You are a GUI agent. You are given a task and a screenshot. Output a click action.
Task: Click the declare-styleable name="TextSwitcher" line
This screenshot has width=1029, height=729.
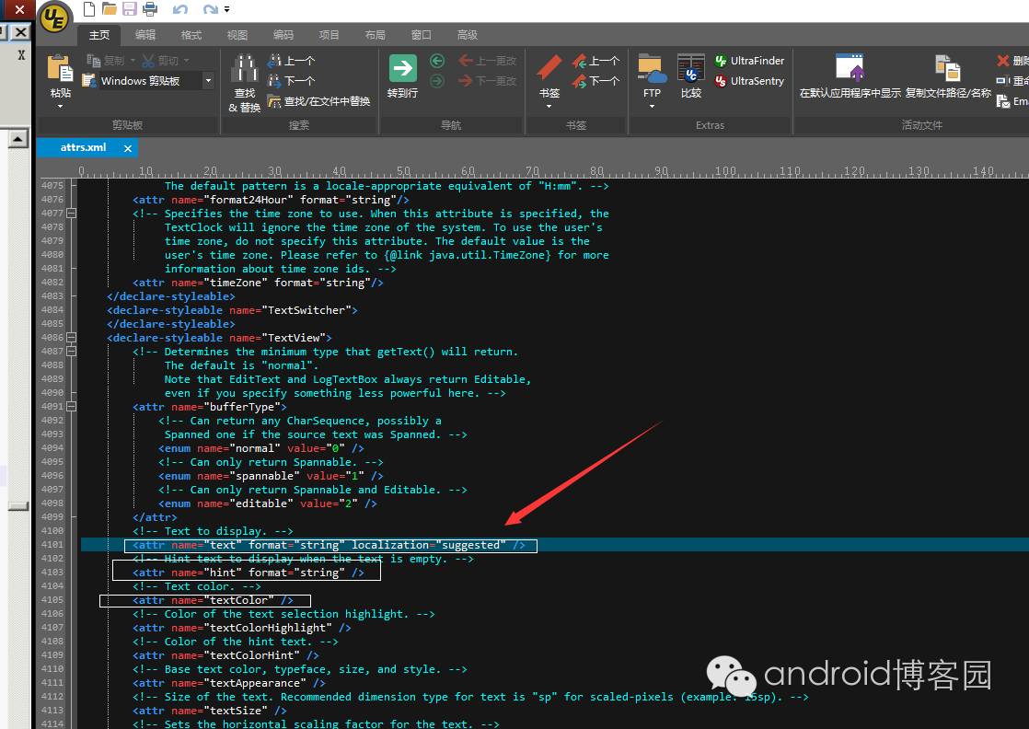point(232,309)
